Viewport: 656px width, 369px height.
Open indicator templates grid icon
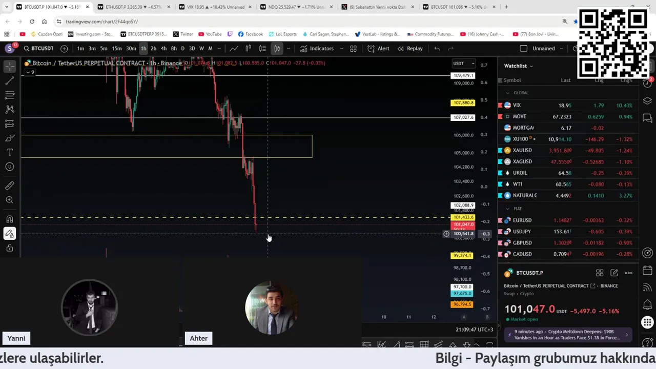[x=353, y=49]
